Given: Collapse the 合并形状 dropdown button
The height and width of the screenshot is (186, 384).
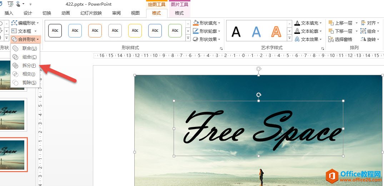Looking at the screenshot, I should [x=25, y=39].
